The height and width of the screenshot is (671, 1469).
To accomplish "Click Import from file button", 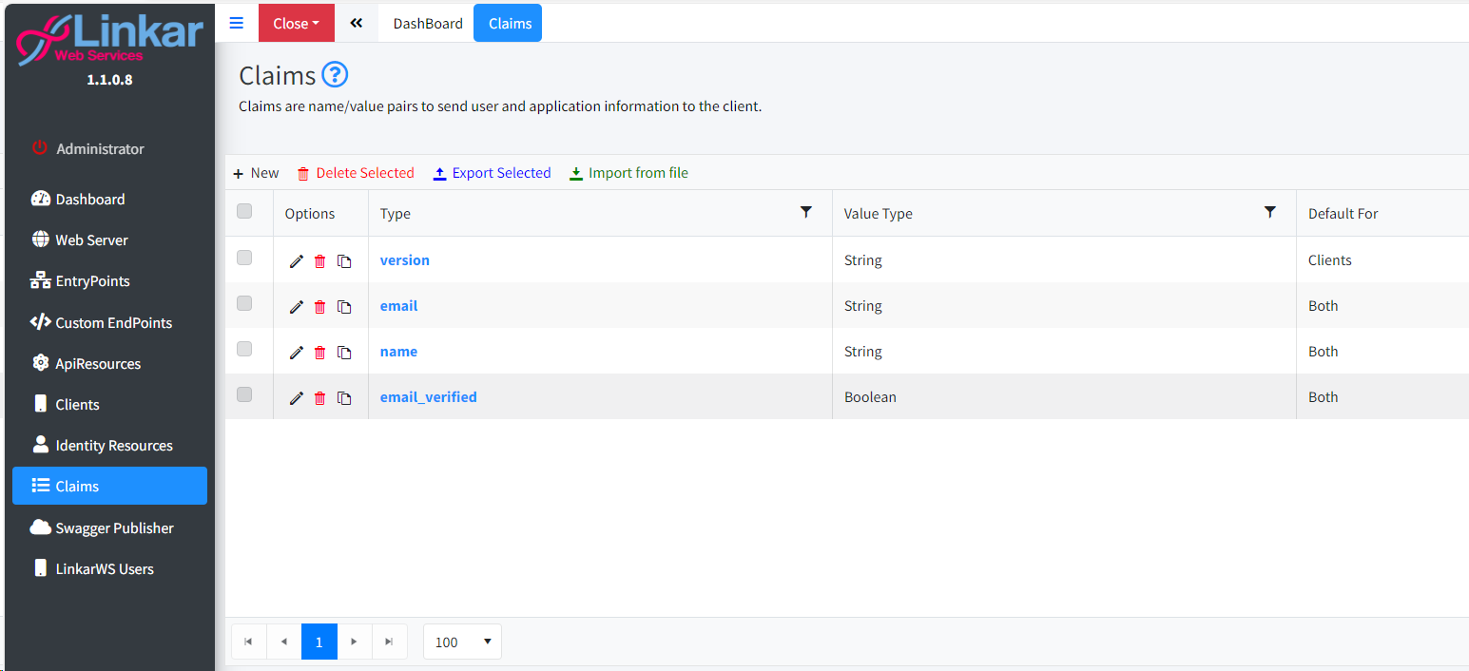I will (628, 173).
